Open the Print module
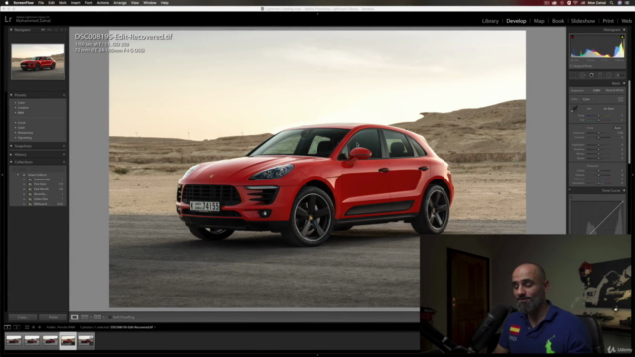The image size is (635, 357). (608, 21)
